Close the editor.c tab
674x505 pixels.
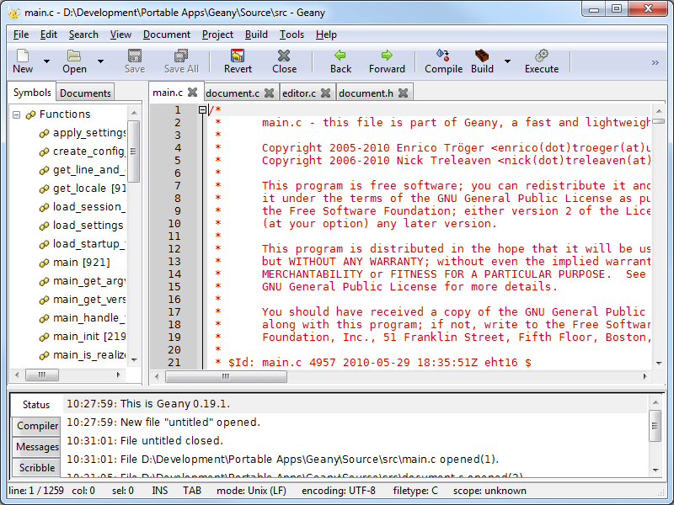(x=326, y=93)
